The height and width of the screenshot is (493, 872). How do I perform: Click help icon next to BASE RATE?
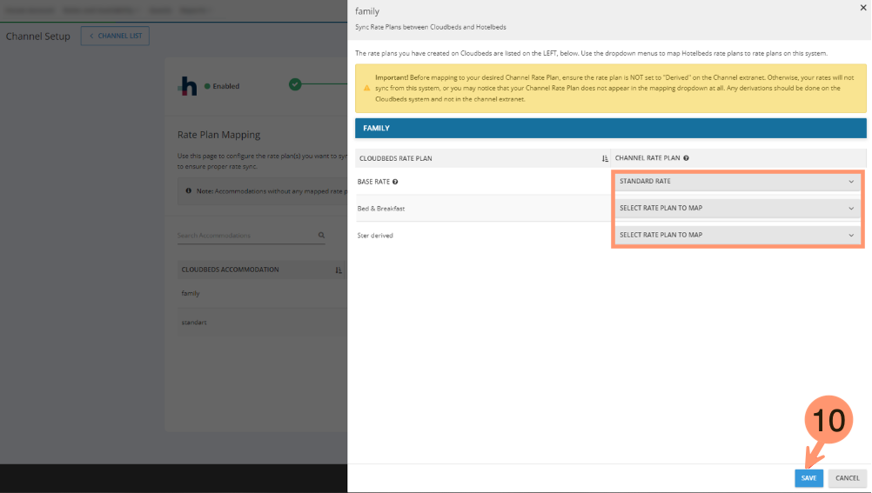[395, 182]
